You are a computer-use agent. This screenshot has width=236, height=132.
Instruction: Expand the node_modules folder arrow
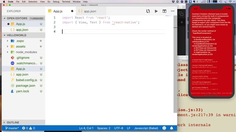[x=7, y=52]
